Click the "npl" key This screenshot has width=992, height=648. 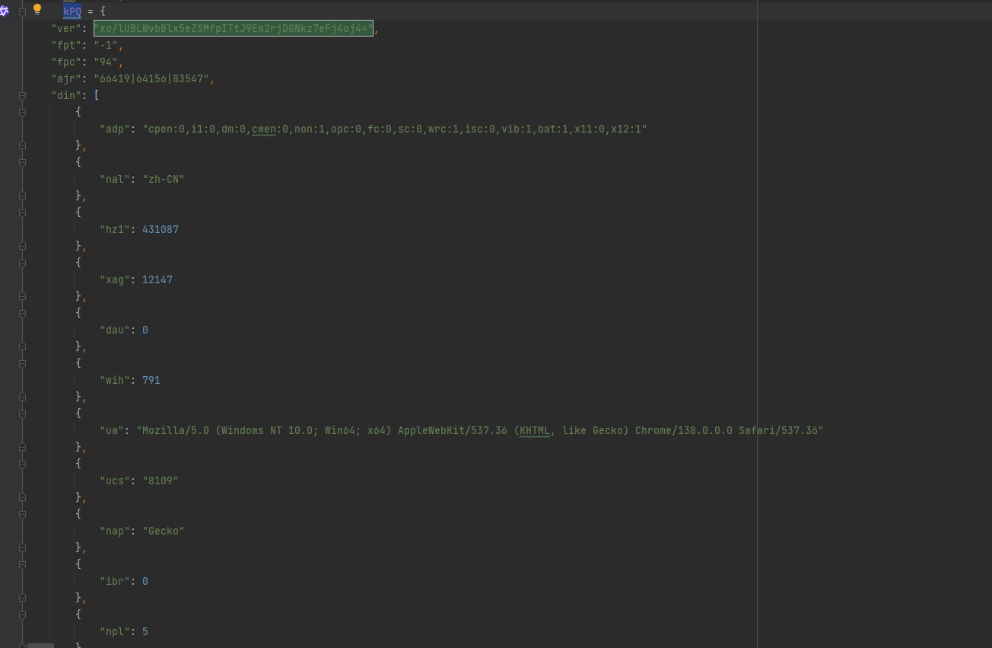click(x=115, y=631)
